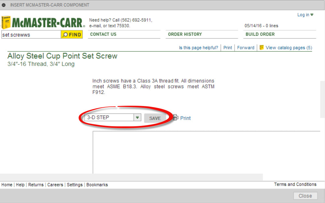Click the Alloy Steel Cup Point Set Screw title

(x=62, y=56)
